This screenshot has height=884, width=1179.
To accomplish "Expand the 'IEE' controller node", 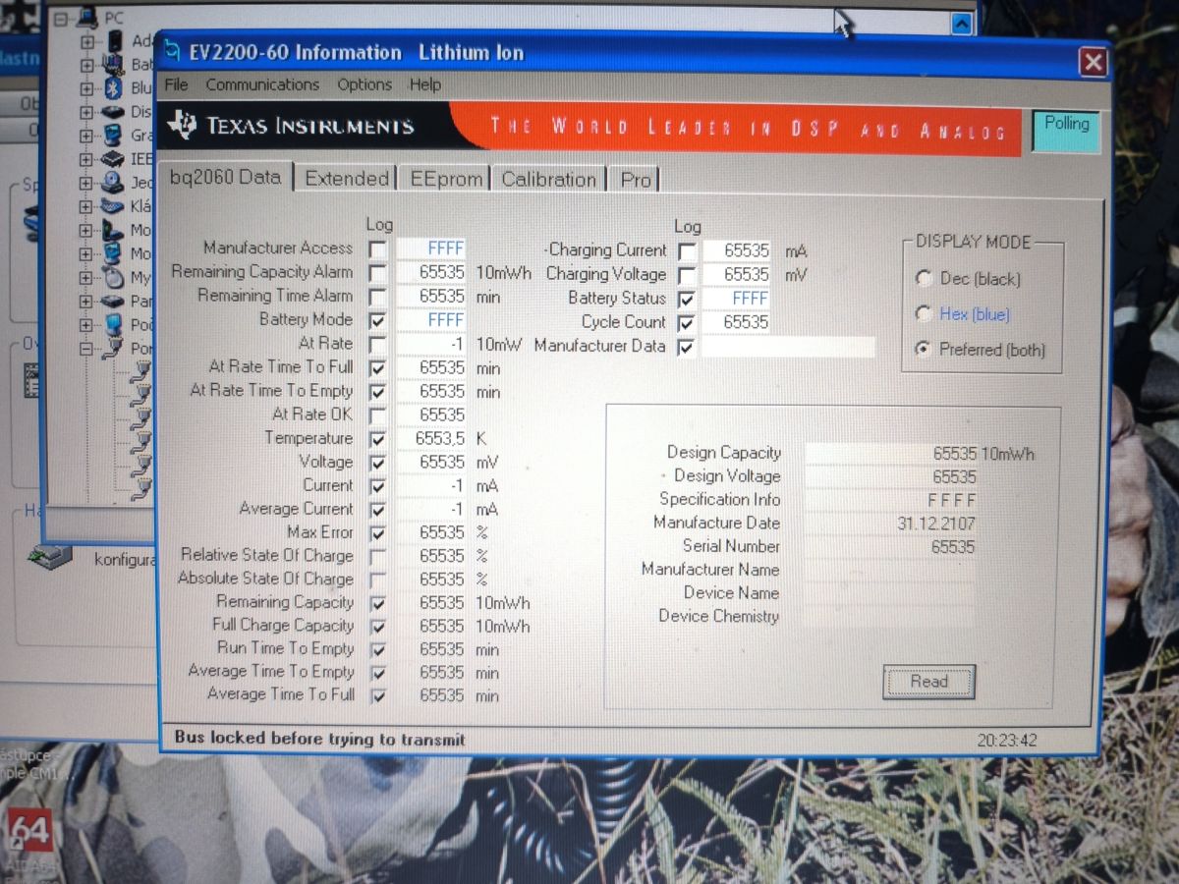I will coord(87,159).
